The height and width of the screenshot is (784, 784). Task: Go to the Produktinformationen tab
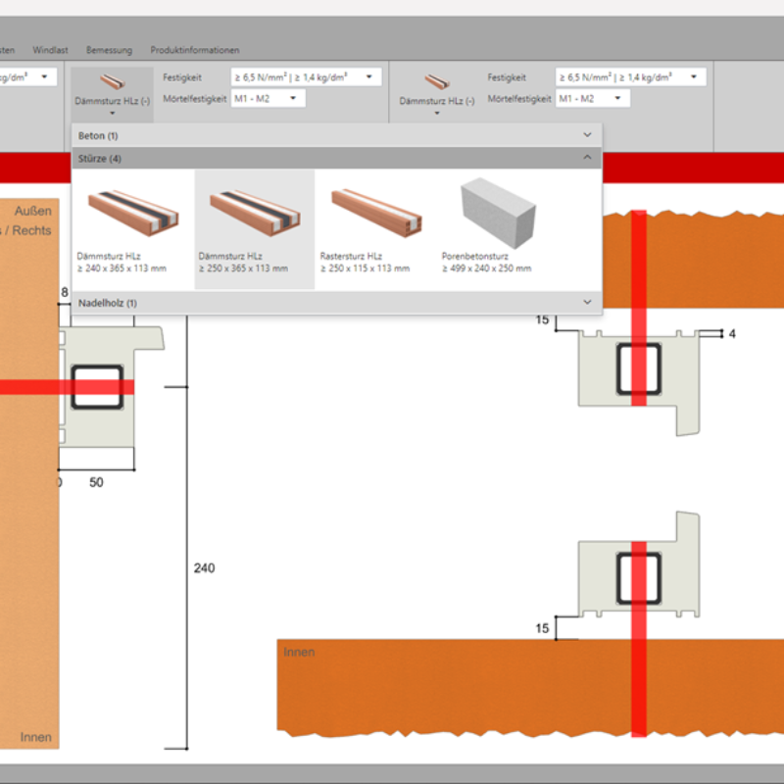[194, 50]
